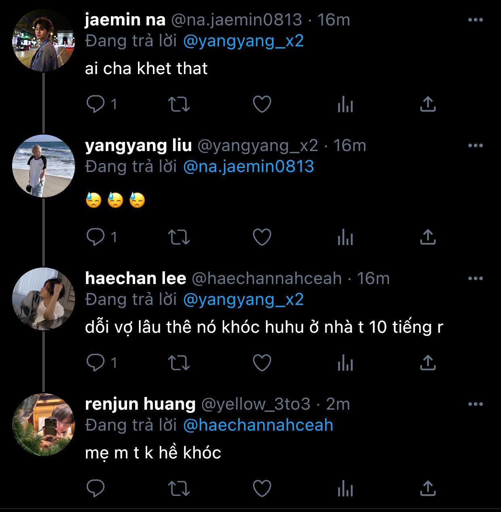
Task: Reply to jaemin na's tweet
Action: 96,104
